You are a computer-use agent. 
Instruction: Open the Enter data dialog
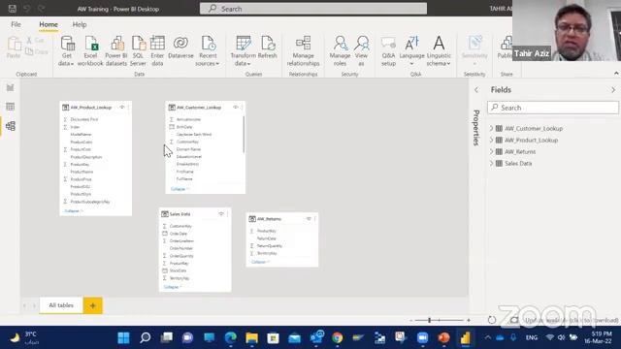(157, 51)
